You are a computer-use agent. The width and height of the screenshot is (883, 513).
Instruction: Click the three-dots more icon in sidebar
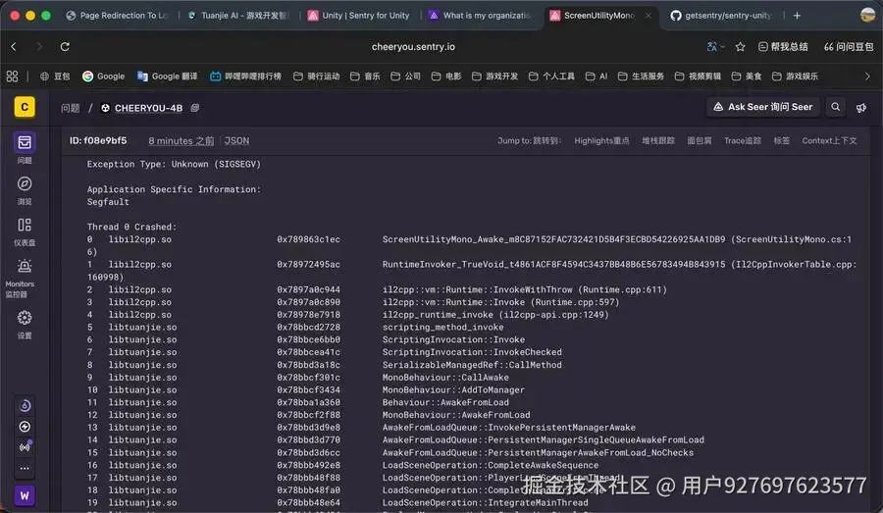(x=25, y=468)
